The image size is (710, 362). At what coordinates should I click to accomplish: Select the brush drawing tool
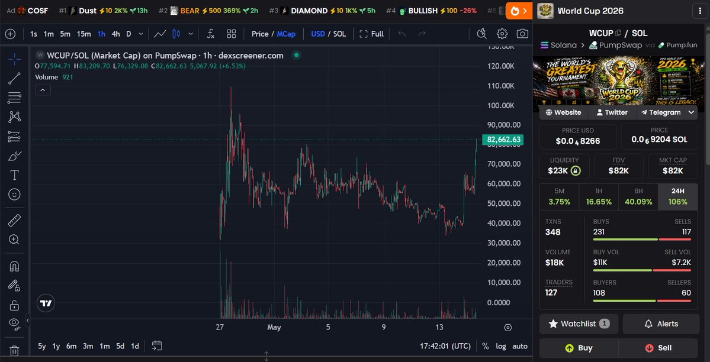14,156
